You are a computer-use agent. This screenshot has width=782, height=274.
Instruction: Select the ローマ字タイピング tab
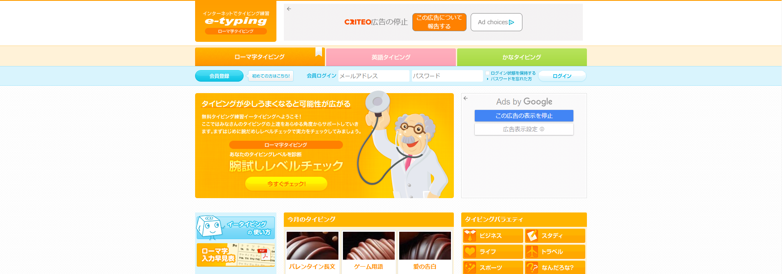[x=260, y=57]
